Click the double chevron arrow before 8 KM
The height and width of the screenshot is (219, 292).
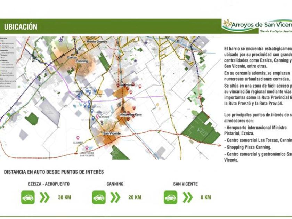(187, 197)
